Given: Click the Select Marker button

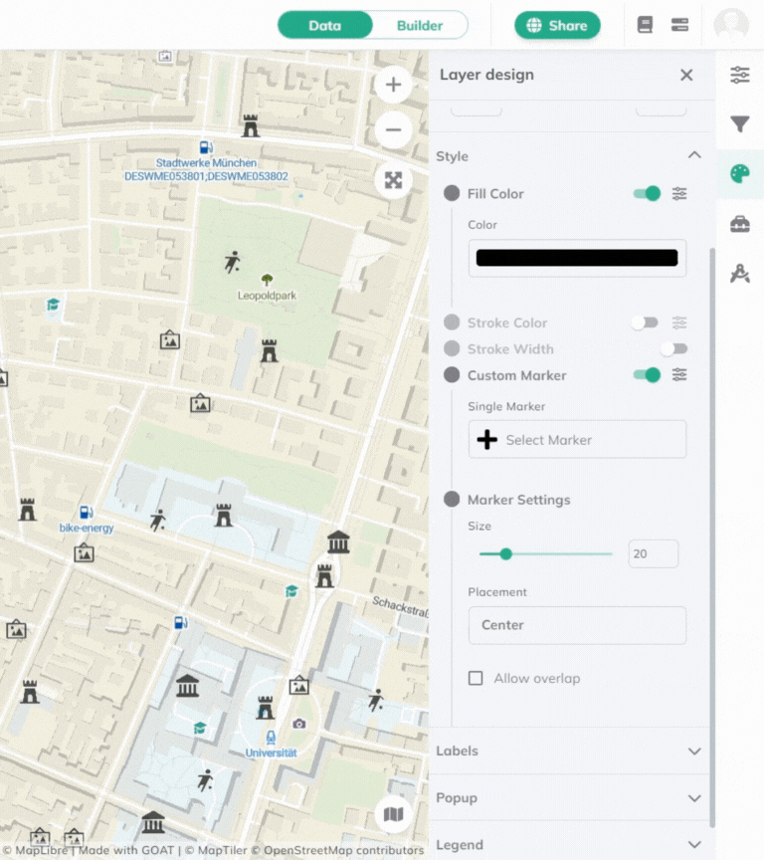Looking at the screenshot, I should point(577,440).
